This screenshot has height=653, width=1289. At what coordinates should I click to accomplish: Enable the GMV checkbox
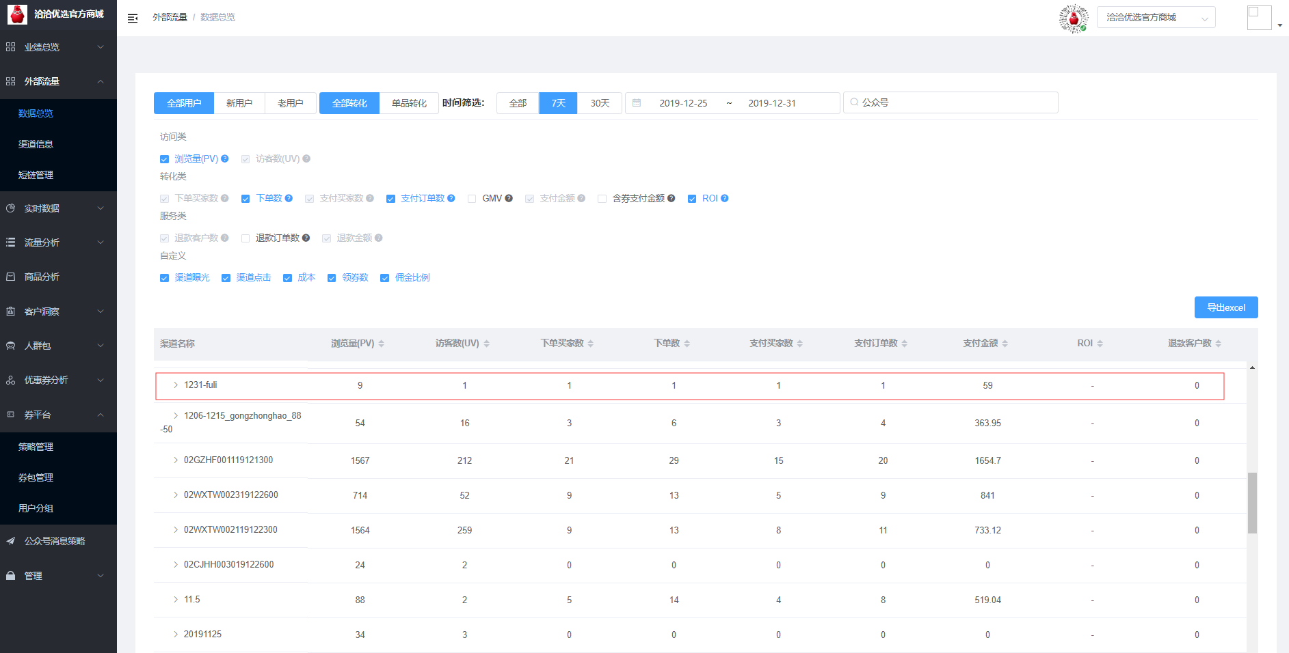472,199
